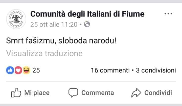This screenshot has width=182, height=106.
Task: Click the Condividi button
Action: coord(152,93)
